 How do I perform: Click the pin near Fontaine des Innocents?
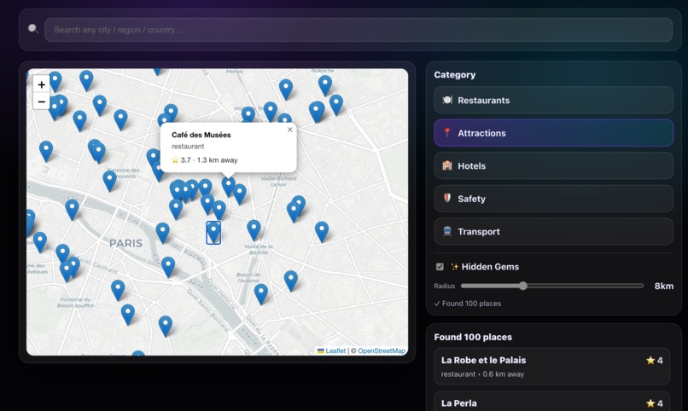(x=110, y=181)
